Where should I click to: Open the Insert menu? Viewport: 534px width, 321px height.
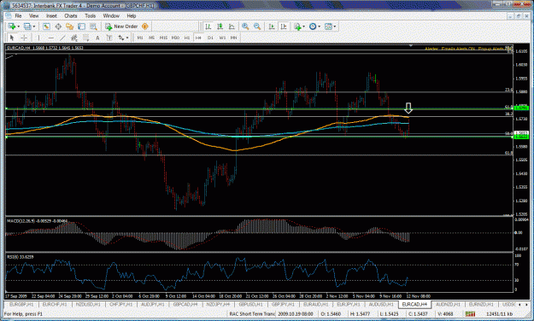pyautogui.click(x=52, y=16)
